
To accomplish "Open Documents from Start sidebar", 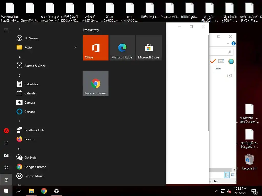I will click(x=6, y=143).
